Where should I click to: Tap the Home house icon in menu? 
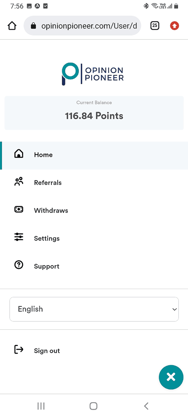pos(19,154)
